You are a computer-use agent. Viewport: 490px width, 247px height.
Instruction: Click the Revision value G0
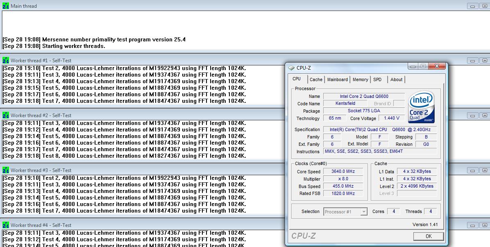point(426,144)
